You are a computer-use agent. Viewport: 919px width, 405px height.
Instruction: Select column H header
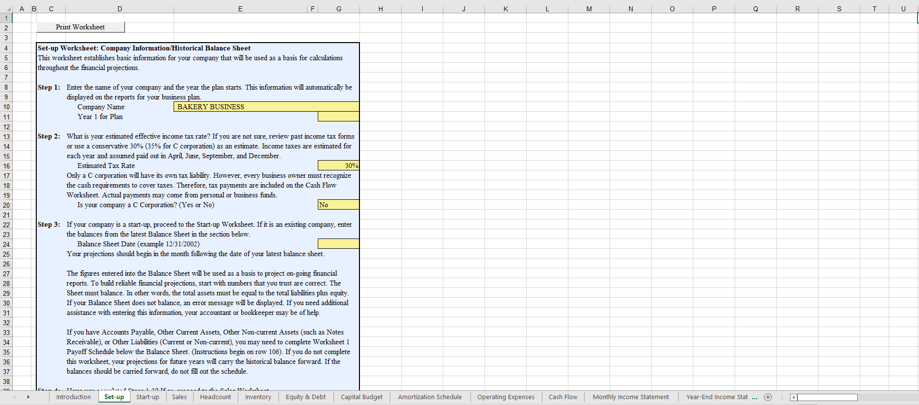click(381, 9)
